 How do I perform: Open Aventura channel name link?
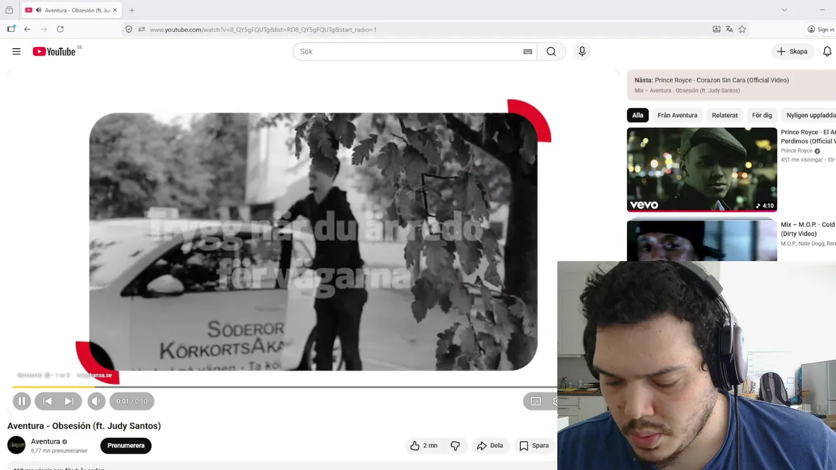point(45,441)
